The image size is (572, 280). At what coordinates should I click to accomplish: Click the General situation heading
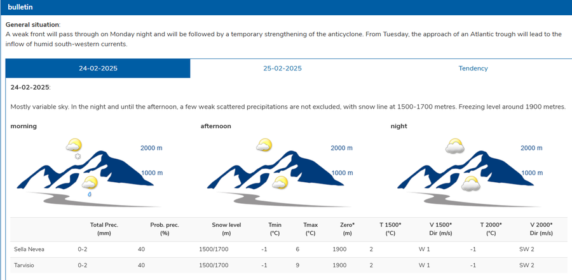(x=32, y=25)
